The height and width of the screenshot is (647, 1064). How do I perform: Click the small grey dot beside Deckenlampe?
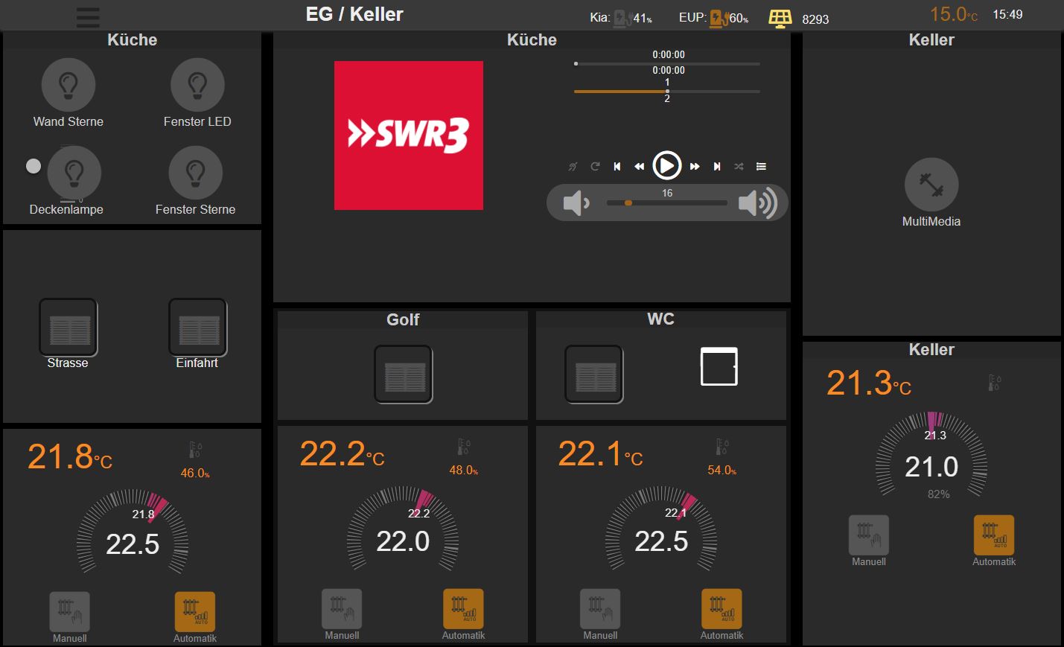tap(34, 166)
